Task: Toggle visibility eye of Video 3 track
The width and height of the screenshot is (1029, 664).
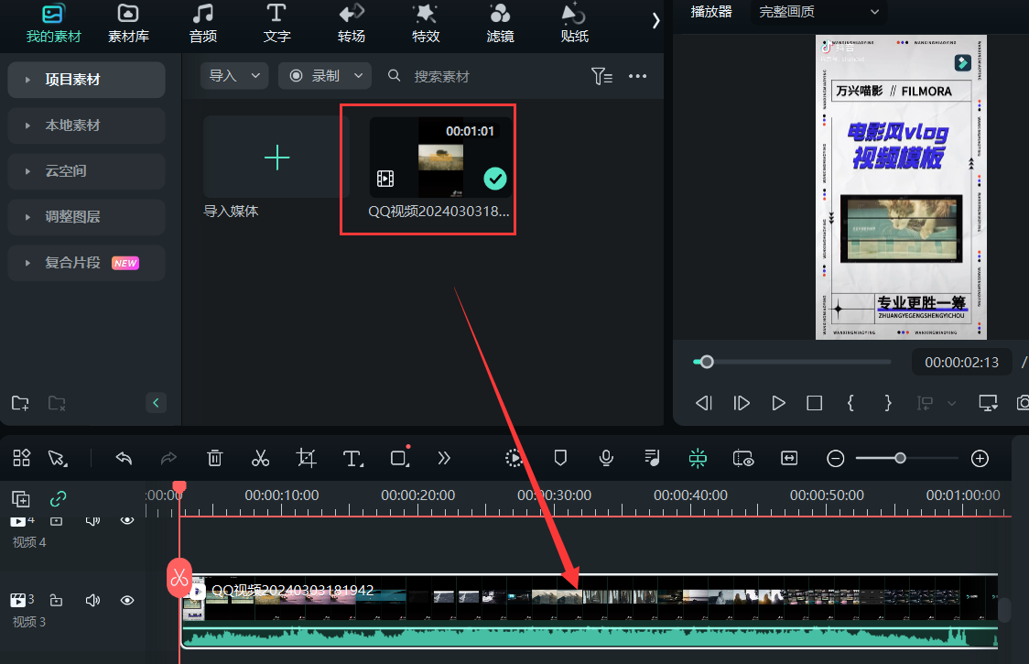Action: [127, 601]
